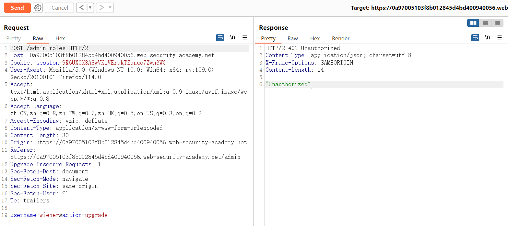Toggle non-printable characters \n in Request panel
Image resolution: width=508 pixels, height=226 pixels.
(x=232, y=38)
